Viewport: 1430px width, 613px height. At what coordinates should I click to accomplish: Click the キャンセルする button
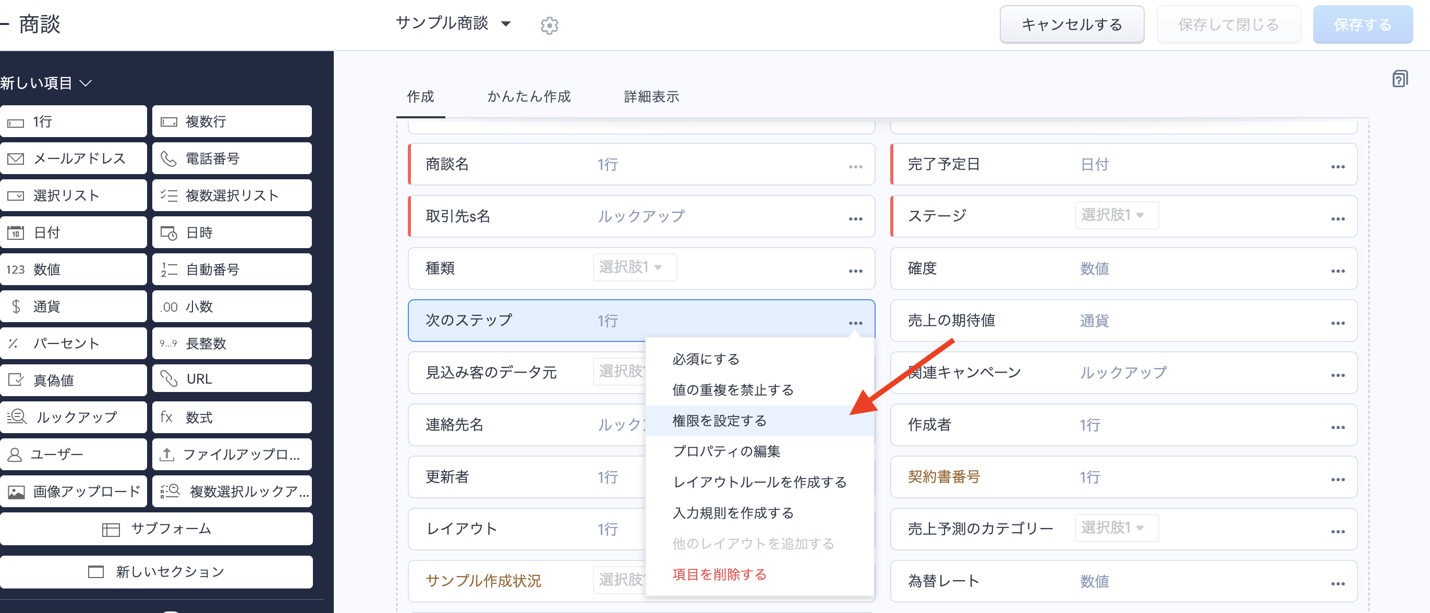(1071, 25)
